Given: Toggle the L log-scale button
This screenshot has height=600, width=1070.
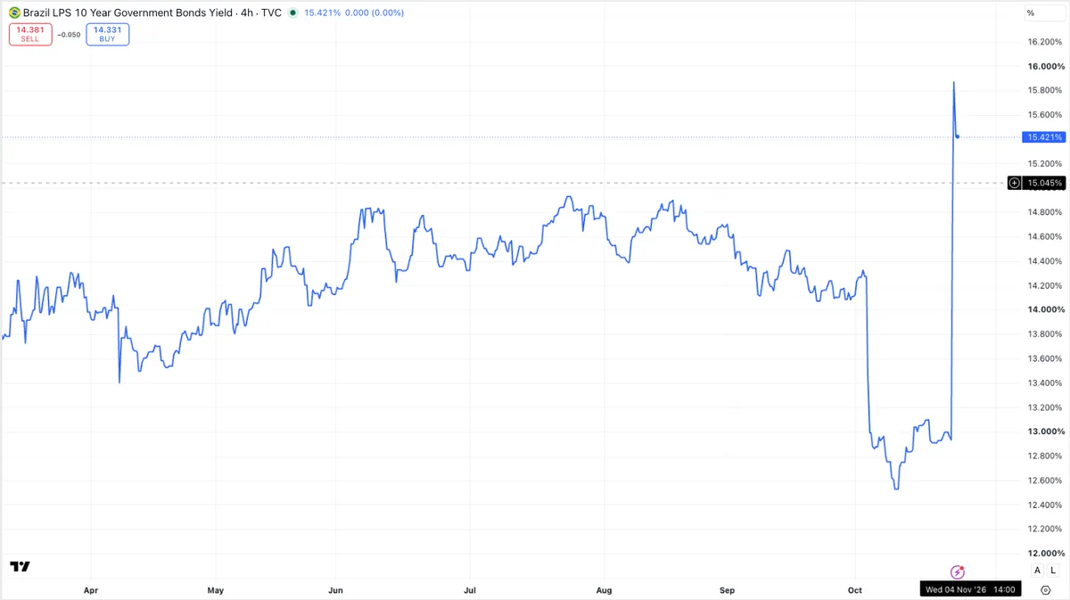Looking at the screenshot, I should click(1053, 571).
